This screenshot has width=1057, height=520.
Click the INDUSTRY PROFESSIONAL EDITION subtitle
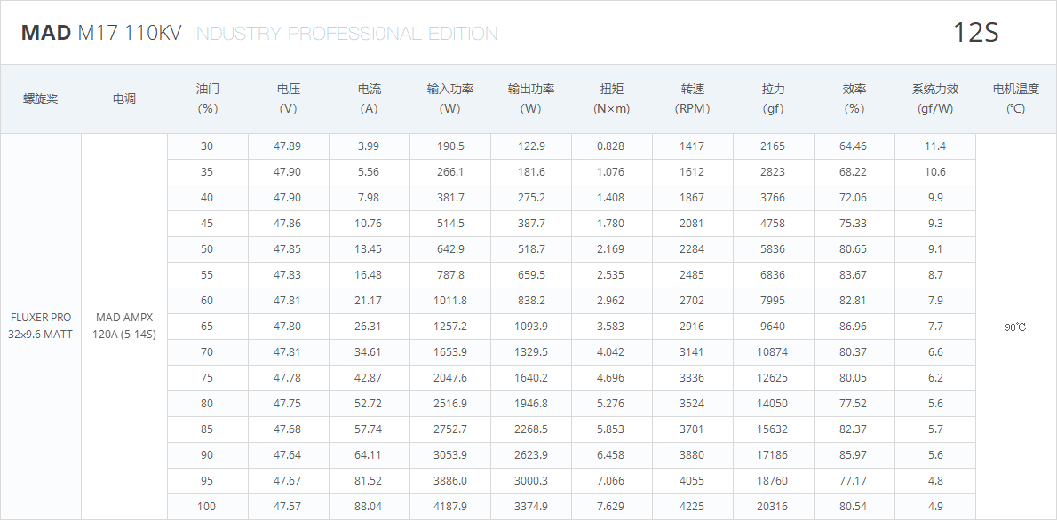click(x=346, y=34)
